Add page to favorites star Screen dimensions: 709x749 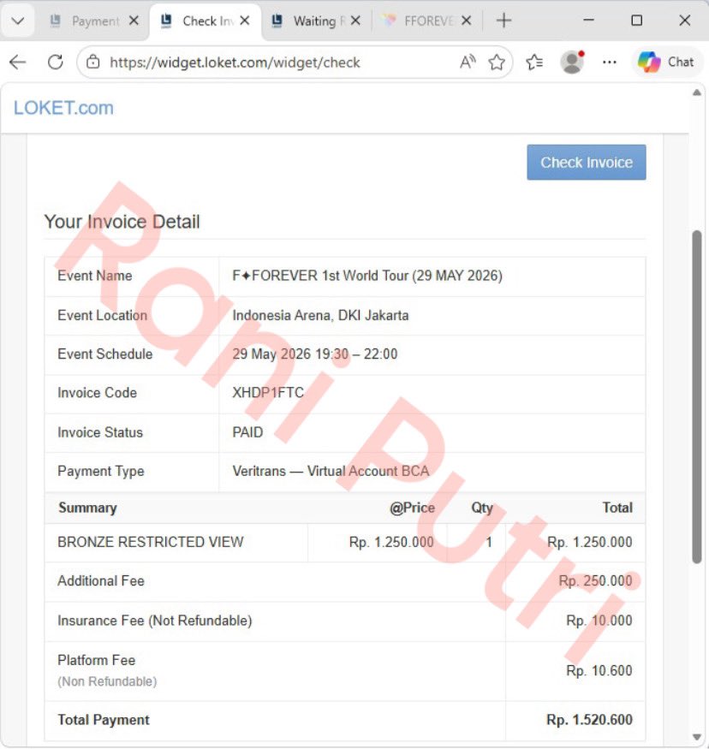tap(497, 62)
